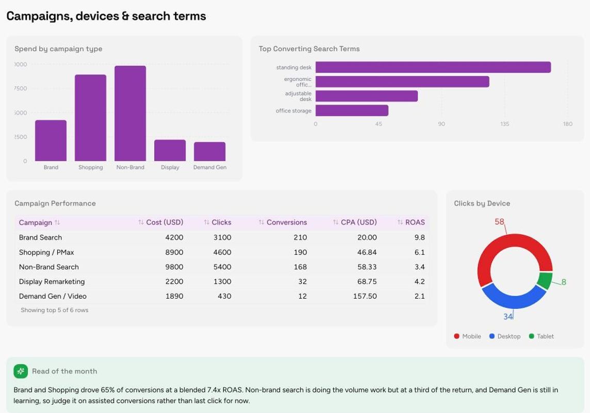Click the 9800 cost cell
Image resolution: width=590 pixels, height=413 pixels.
(x=174, y=267)
